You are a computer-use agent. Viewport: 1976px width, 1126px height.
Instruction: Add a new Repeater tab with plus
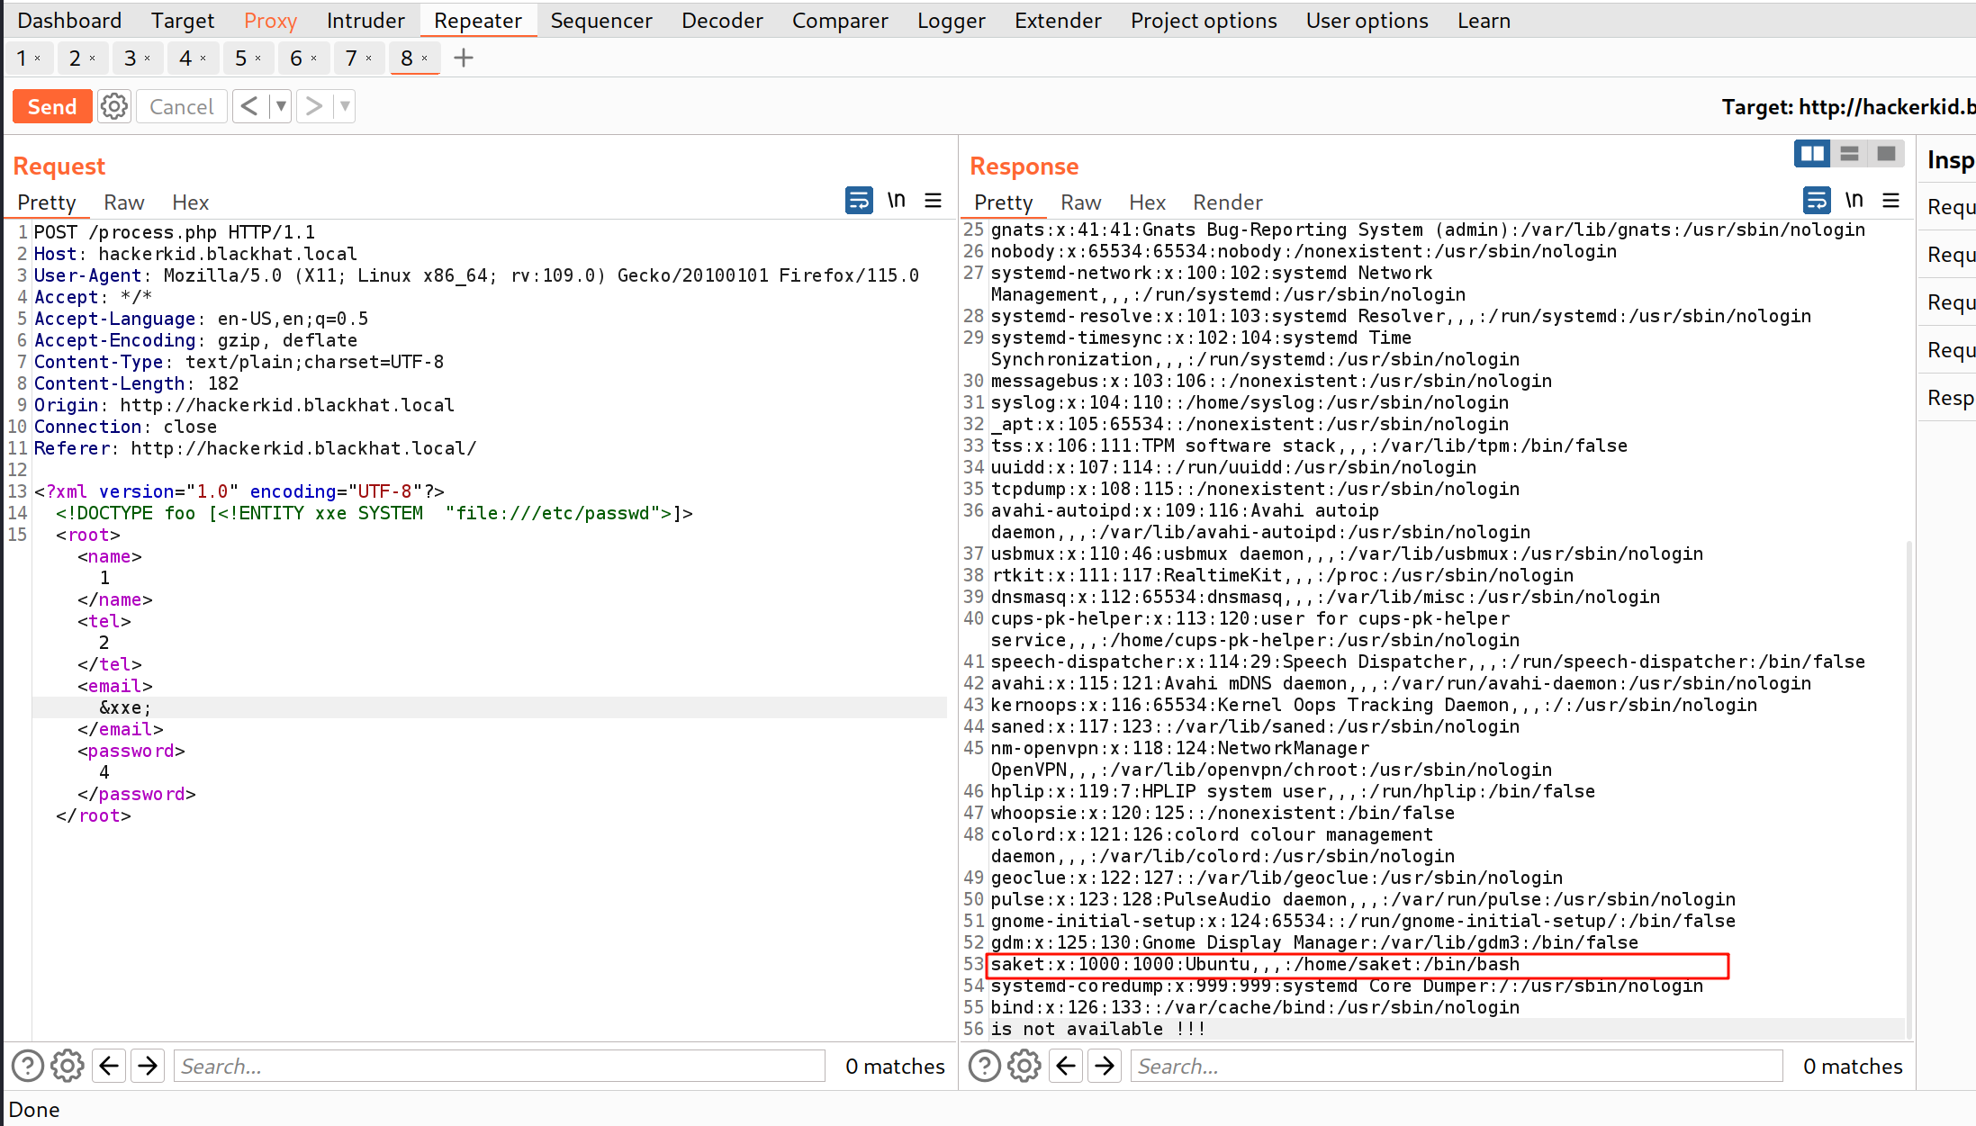coord(464,59)
